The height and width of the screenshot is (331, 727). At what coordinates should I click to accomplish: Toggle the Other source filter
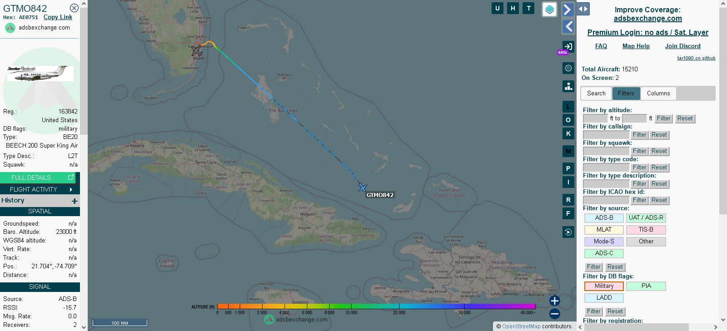[646, 242]
